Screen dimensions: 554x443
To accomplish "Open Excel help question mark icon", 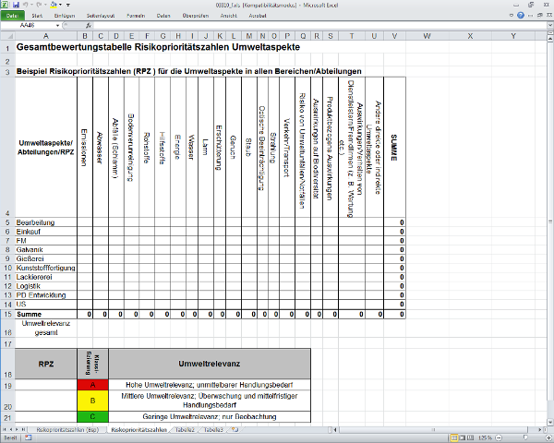I will coord(520,16).
